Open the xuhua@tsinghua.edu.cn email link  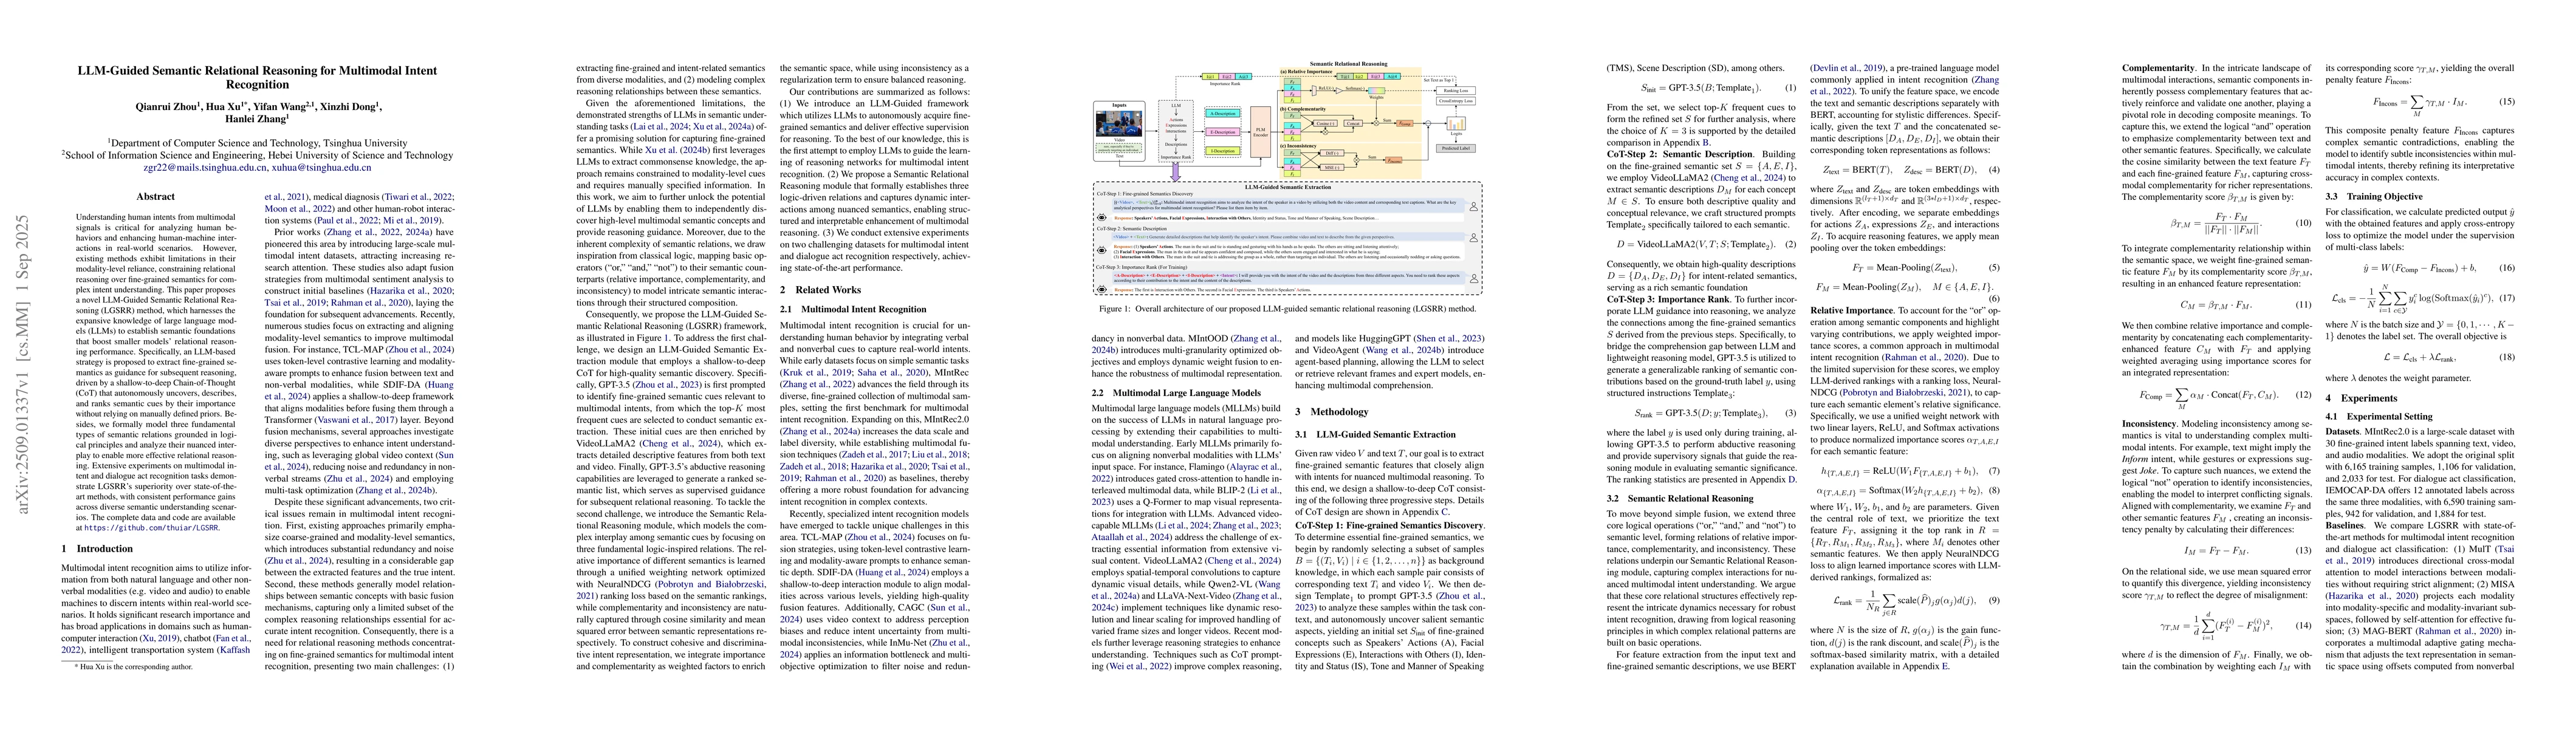tap(321, 169)
